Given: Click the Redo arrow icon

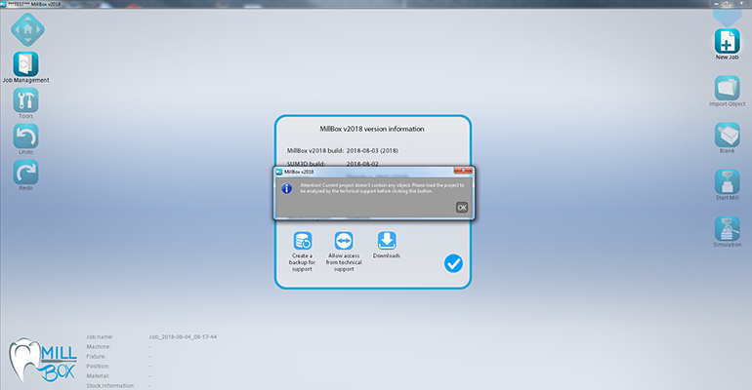Looking at the screenshot, I should coord(26,173).
